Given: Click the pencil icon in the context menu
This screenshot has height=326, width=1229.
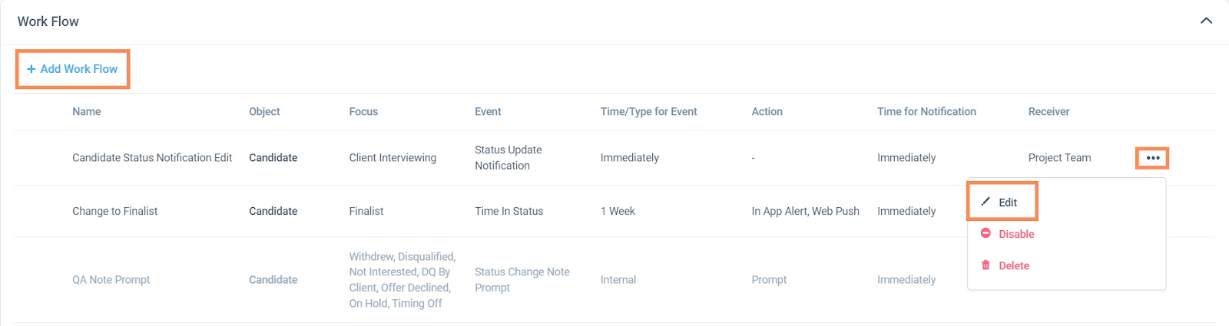Looking at the screenshot, I should click(x=986, y=202).
